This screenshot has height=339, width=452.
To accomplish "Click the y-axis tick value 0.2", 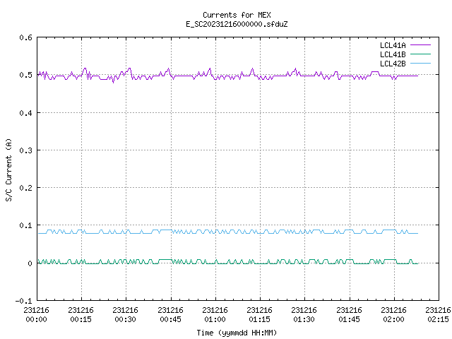I will click(25, 188).
